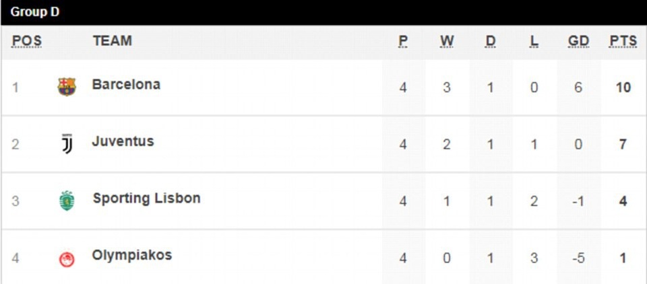The width and height of the screenshot is (647, 284).
Task: Sort by the P (played) column header
Action: [403, 41]
